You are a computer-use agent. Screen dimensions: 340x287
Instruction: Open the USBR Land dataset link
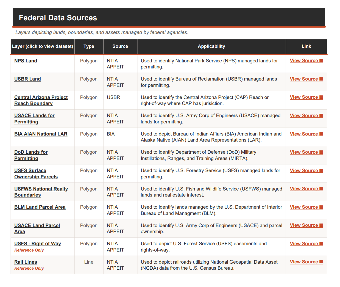[x=27, y=79]
